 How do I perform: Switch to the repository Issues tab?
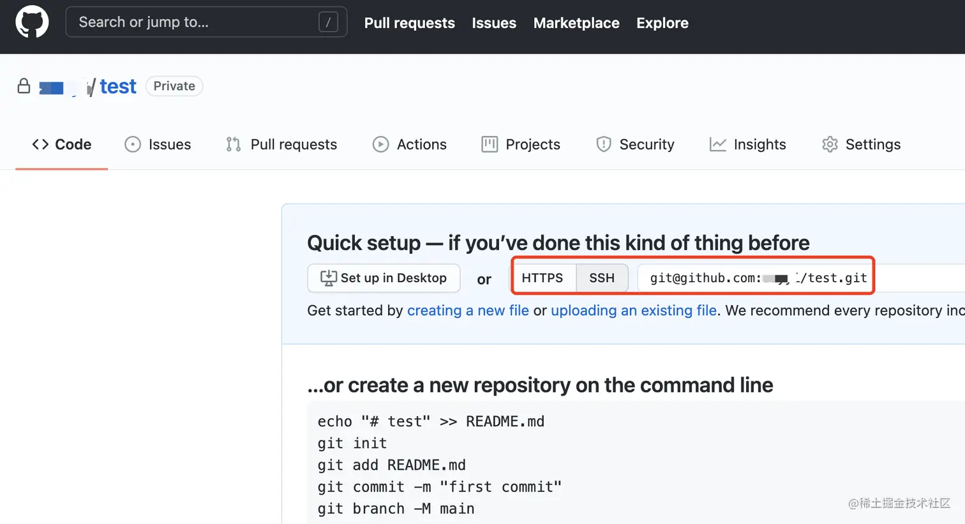pos(158,144)
